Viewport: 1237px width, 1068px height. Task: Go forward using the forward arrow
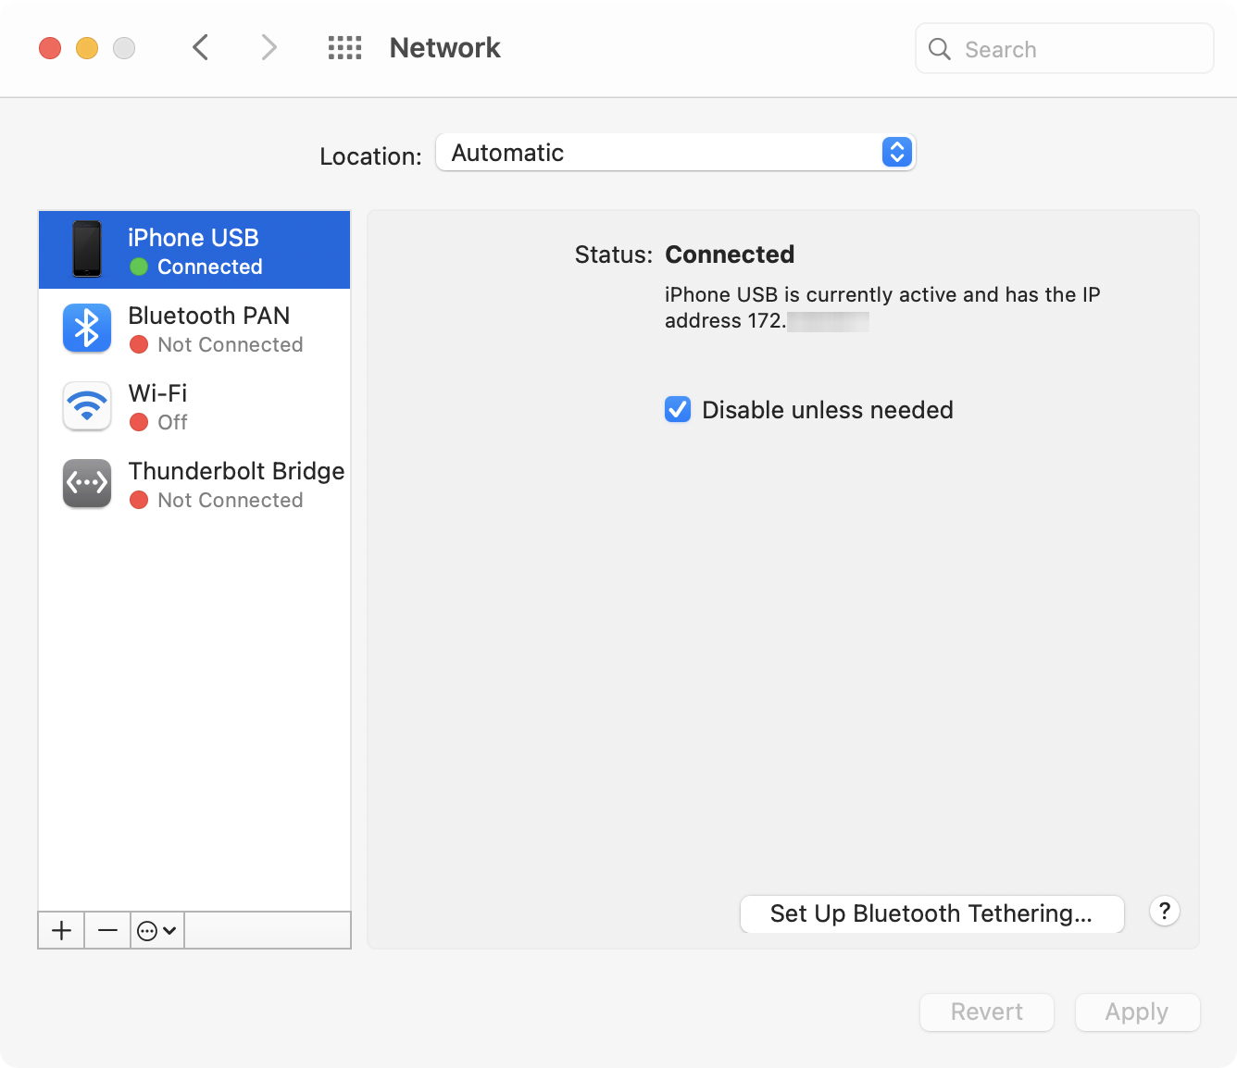tap(269, 47)
